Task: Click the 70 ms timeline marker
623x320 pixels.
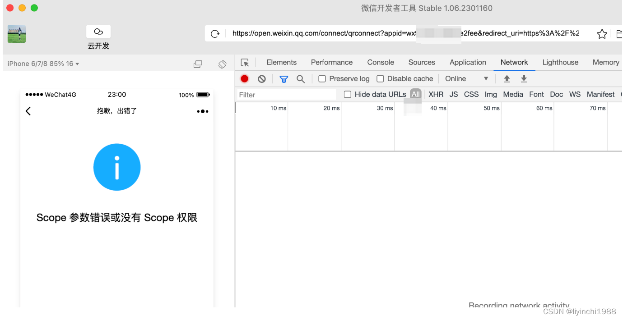Action: coord(598,108)
